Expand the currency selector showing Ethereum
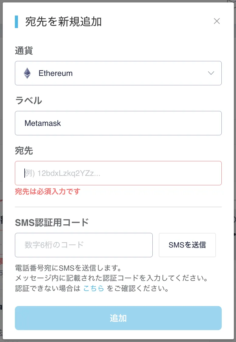 click(118, 73)
